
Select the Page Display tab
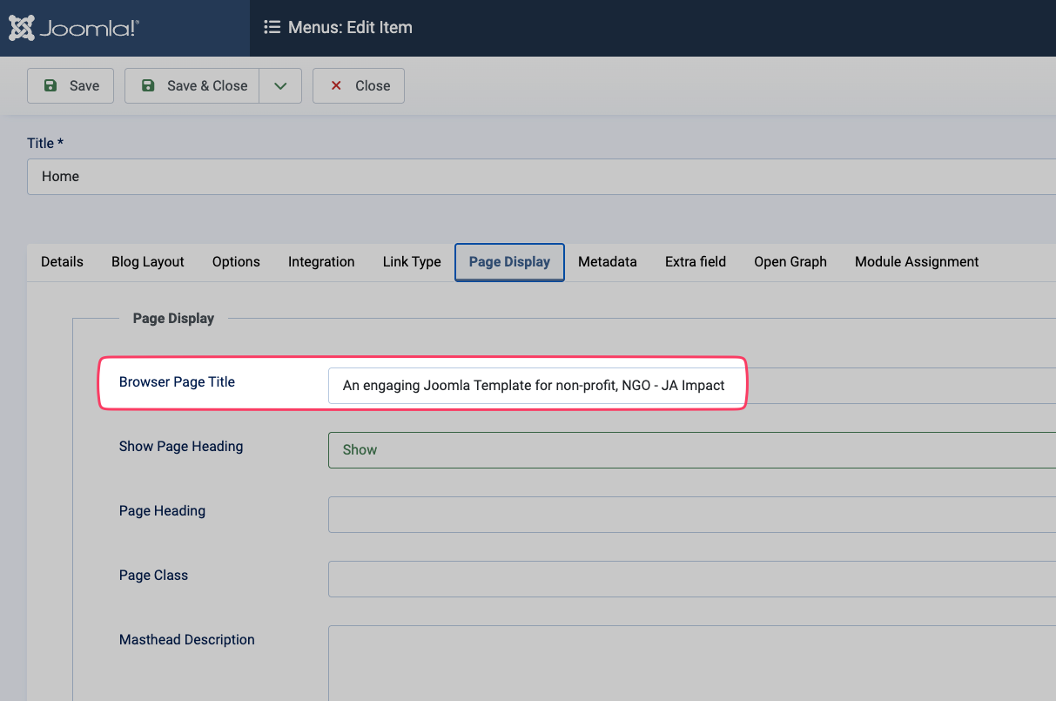tap(509, 262)
